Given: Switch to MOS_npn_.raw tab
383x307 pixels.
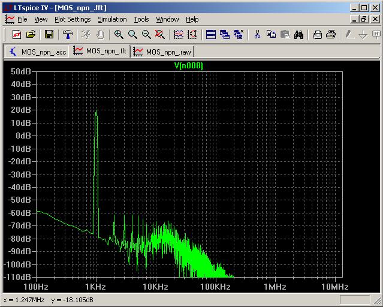Looking at the screenshot, I should (x=162, y=52).
